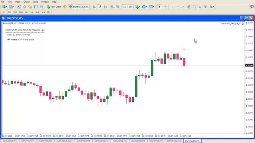Switch to AUDUSDSB,Daily chart tab

(65, 141)
